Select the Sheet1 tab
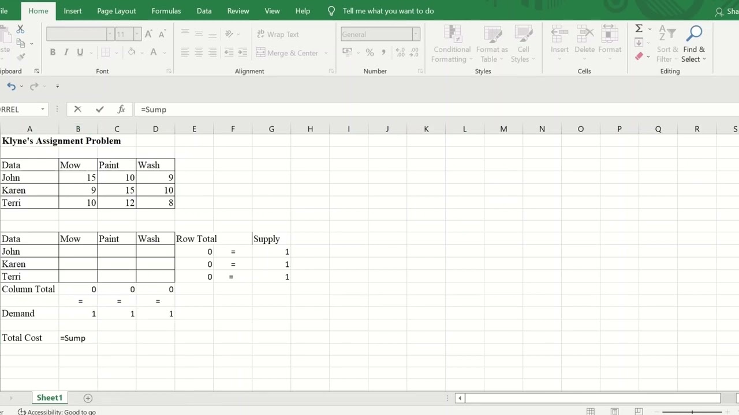 pyautogui.click(x=49, y=398)
